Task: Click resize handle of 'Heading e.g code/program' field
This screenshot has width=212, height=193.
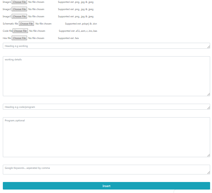Action: (209, 108)
